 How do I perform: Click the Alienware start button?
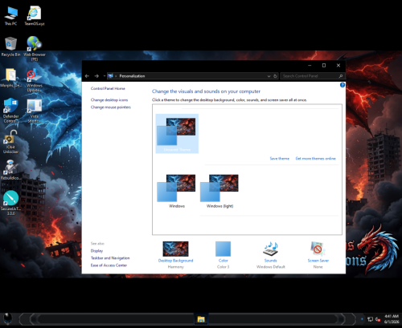pyautogui.click(x=8, y=319)
